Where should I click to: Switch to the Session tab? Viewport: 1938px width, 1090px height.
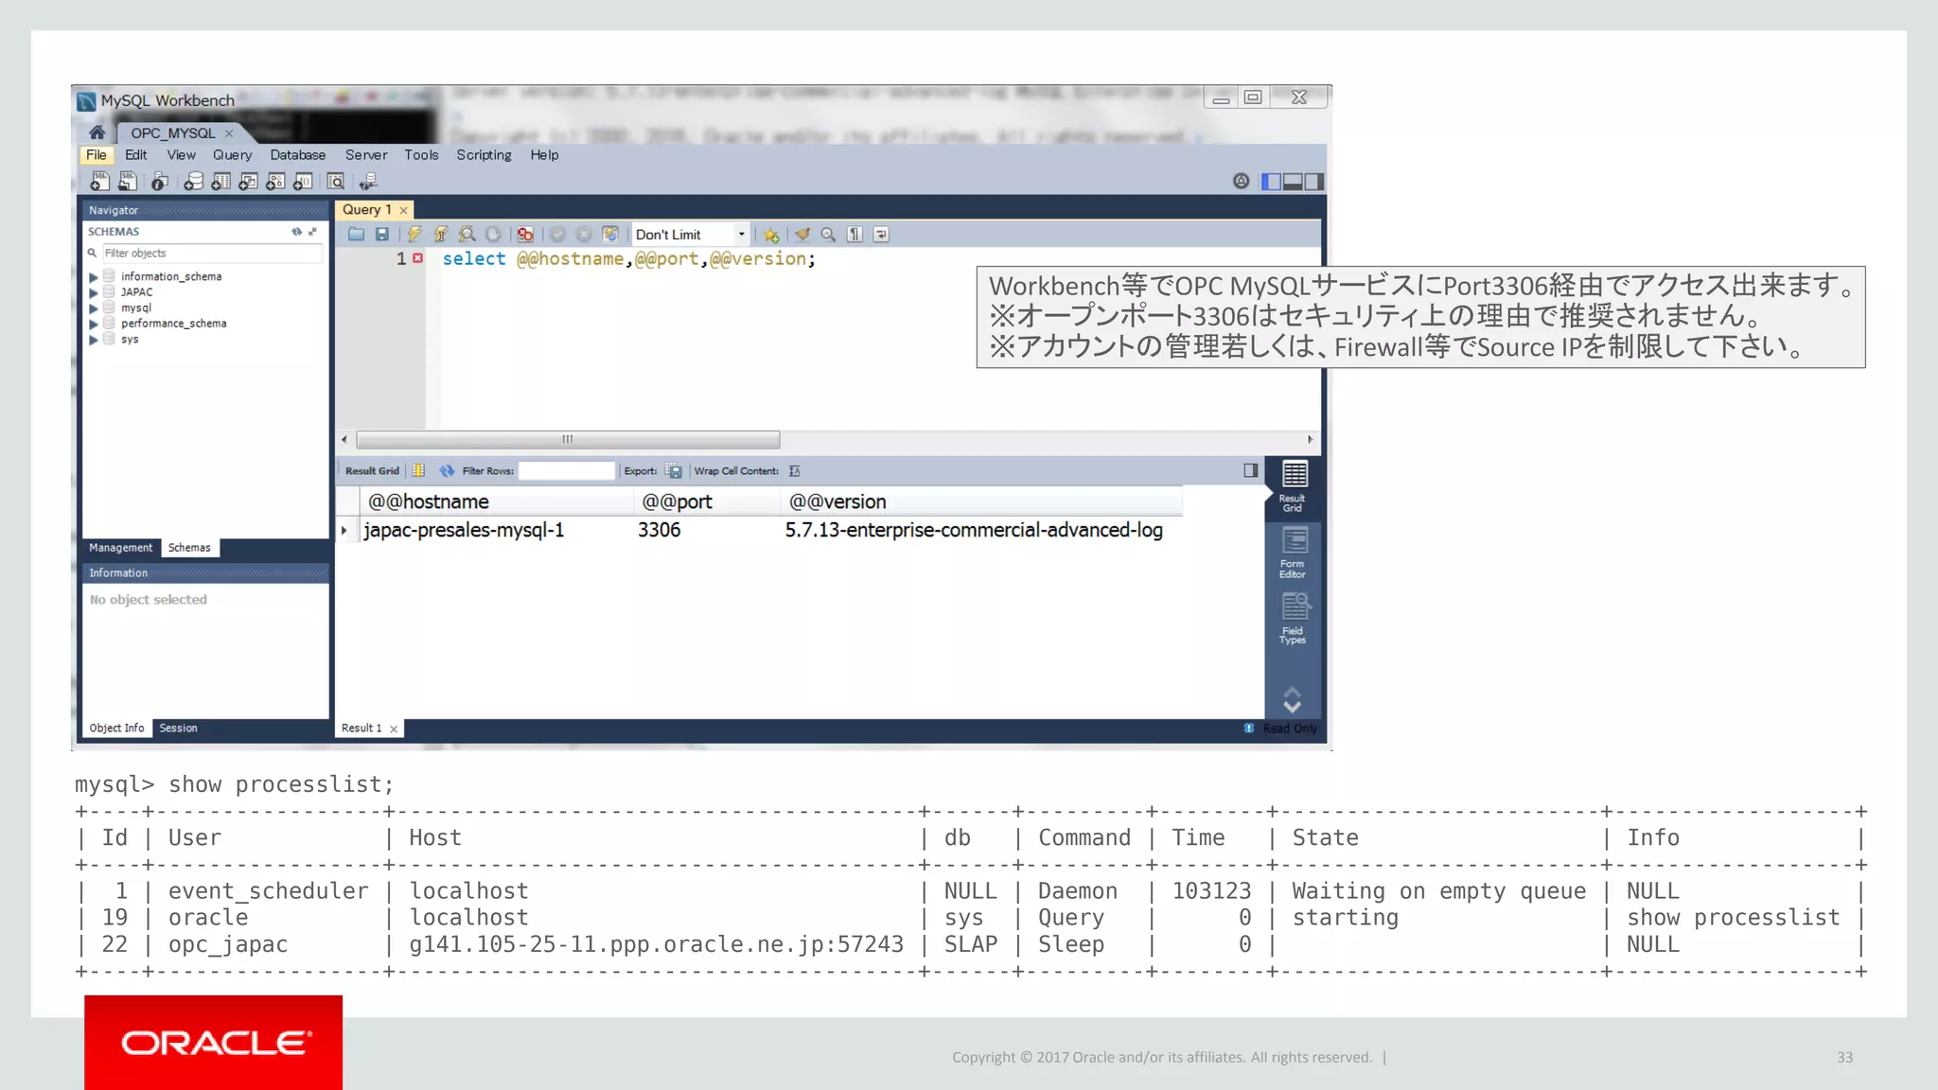click(x=178, y=728)
